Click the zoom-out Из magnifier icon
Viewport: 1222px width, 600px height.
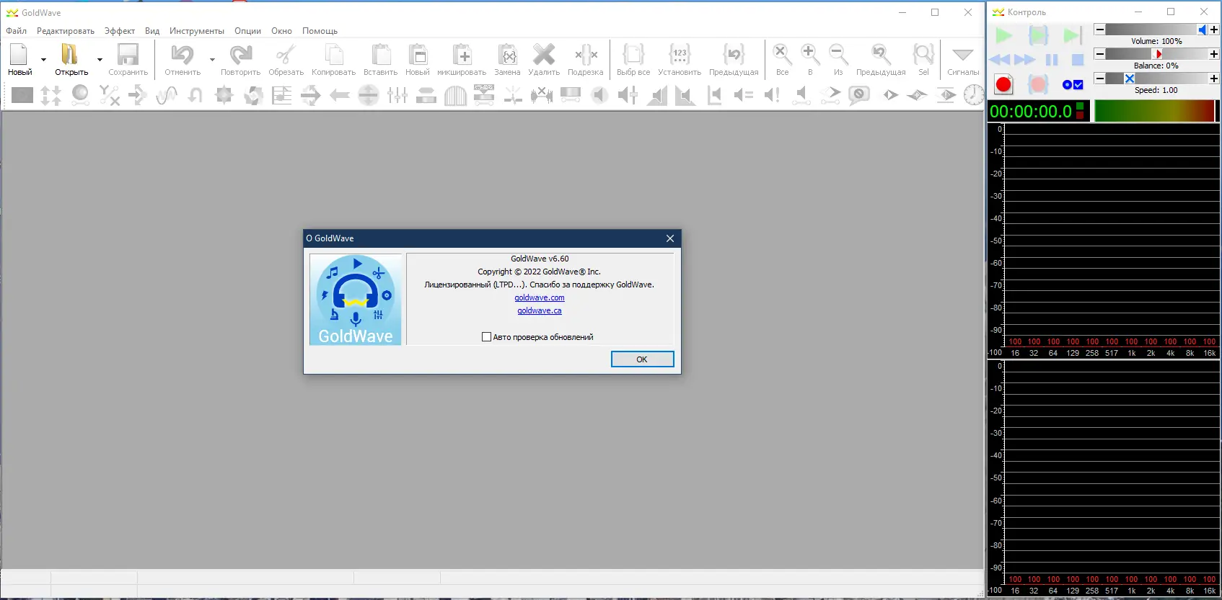point(838,55)
